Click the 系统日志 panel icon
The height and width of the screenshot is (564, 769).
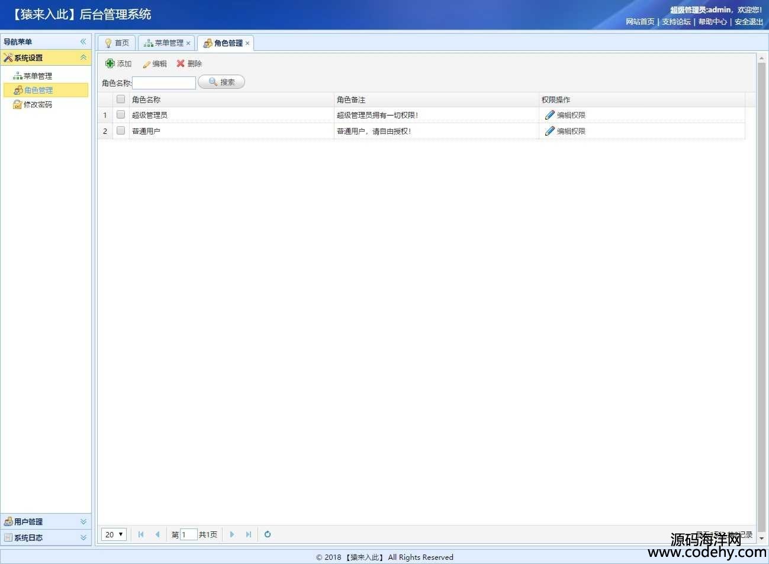tap(8, 537)
